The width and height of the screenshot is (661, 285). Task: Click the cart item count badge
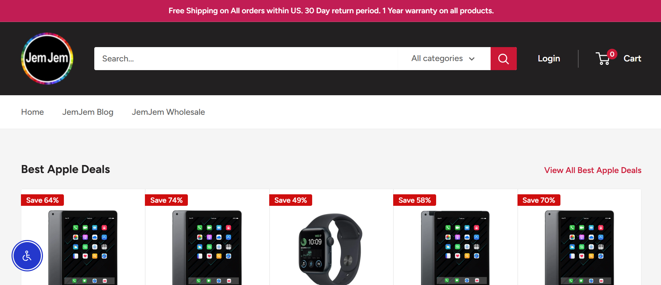click(x=612, y=54)
